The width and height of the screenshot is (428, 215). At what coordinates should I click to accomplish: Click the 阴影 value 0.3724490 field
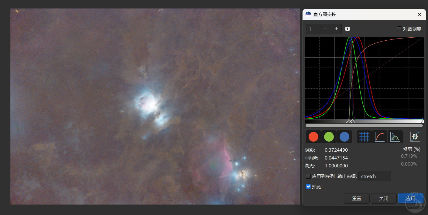click(x=336, y=150)
